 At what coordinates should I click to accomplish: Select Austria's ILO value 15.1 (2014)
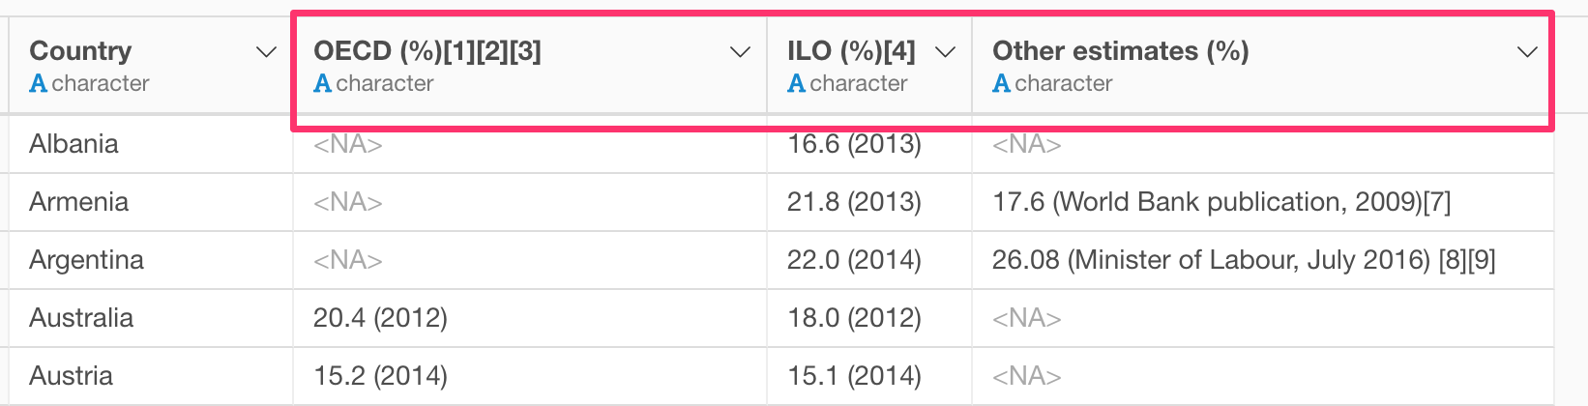point(869,376)
